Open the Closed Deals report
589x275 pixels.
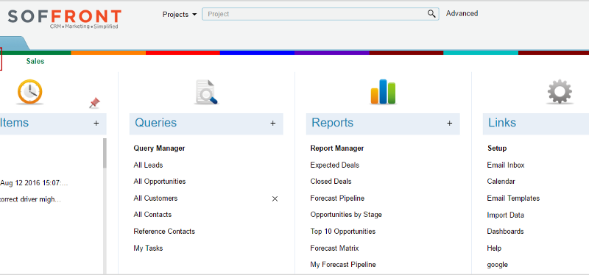[331, 181]
